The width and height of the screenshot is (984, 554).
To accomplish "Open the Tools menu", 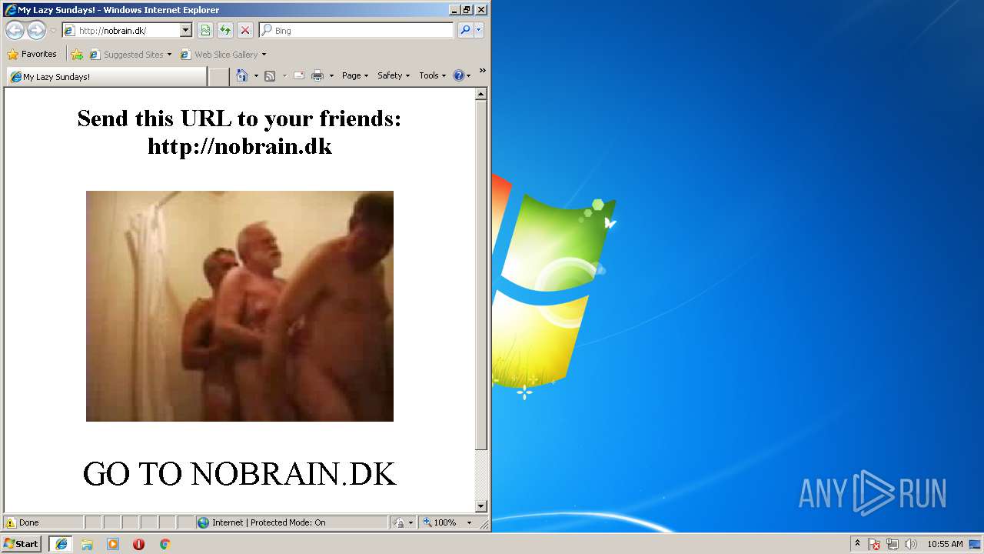I will coord(432,75).
